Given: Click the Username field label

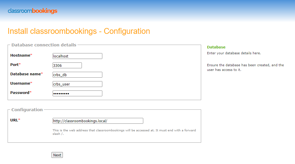Looking at the screenshot, I should coord(20,83).
